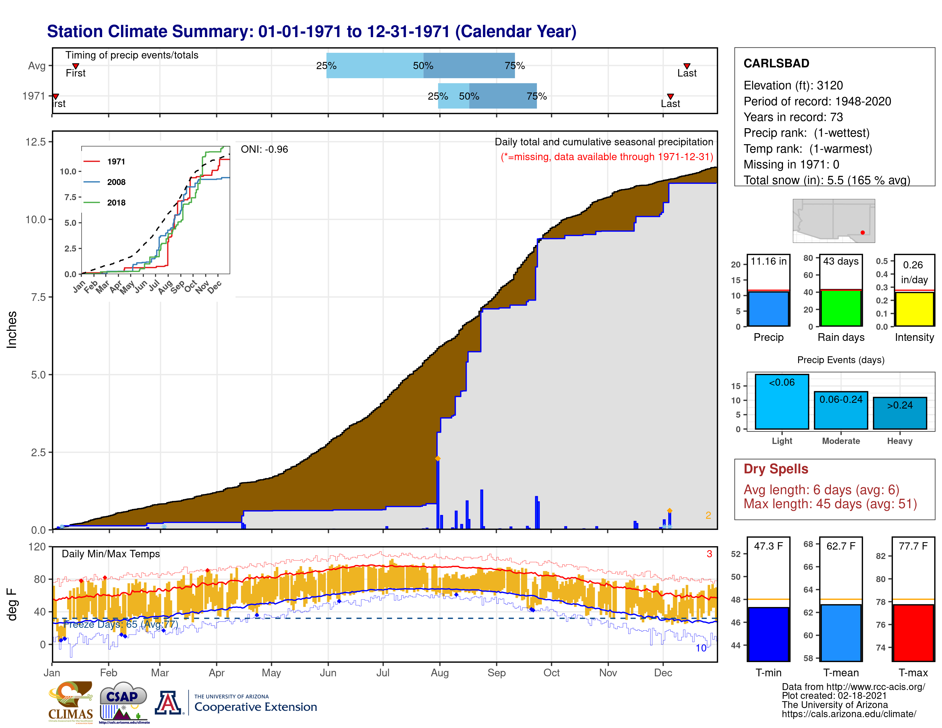Click the 1971 Last precip triangle marker

(670, 96)
